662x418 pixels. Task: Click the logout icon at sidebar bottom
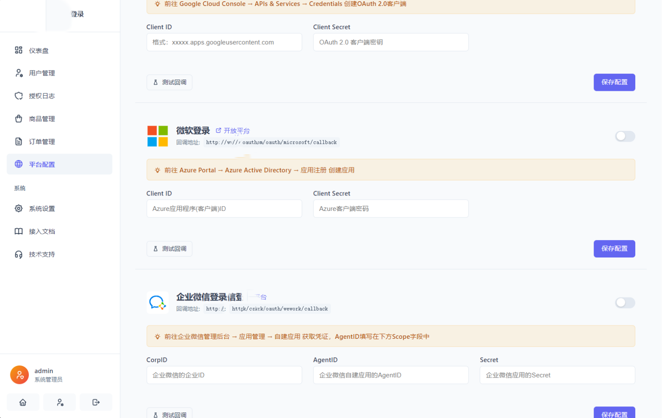pos(96,402)
